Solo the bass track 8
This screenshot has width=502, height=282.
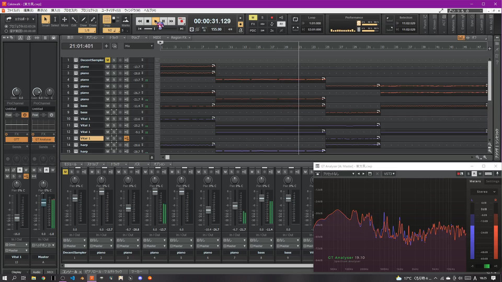click(114, 105)
